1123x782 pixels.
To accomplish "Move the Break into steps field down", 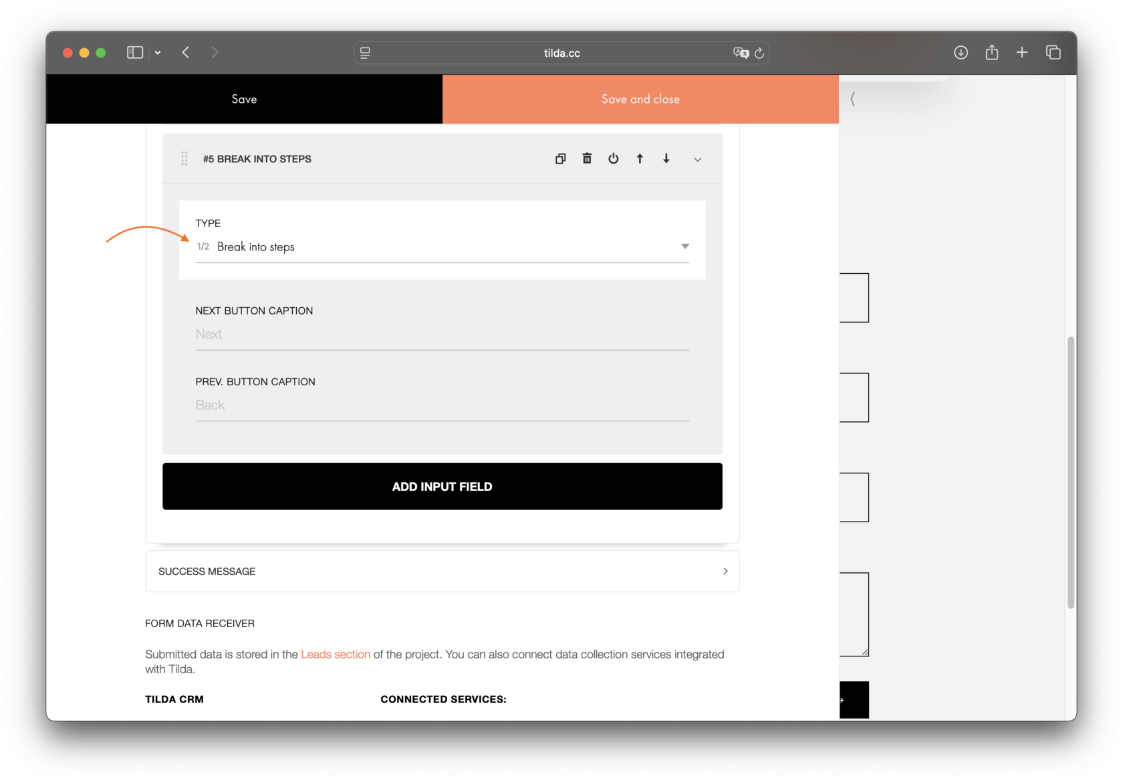I will [666, 158].
